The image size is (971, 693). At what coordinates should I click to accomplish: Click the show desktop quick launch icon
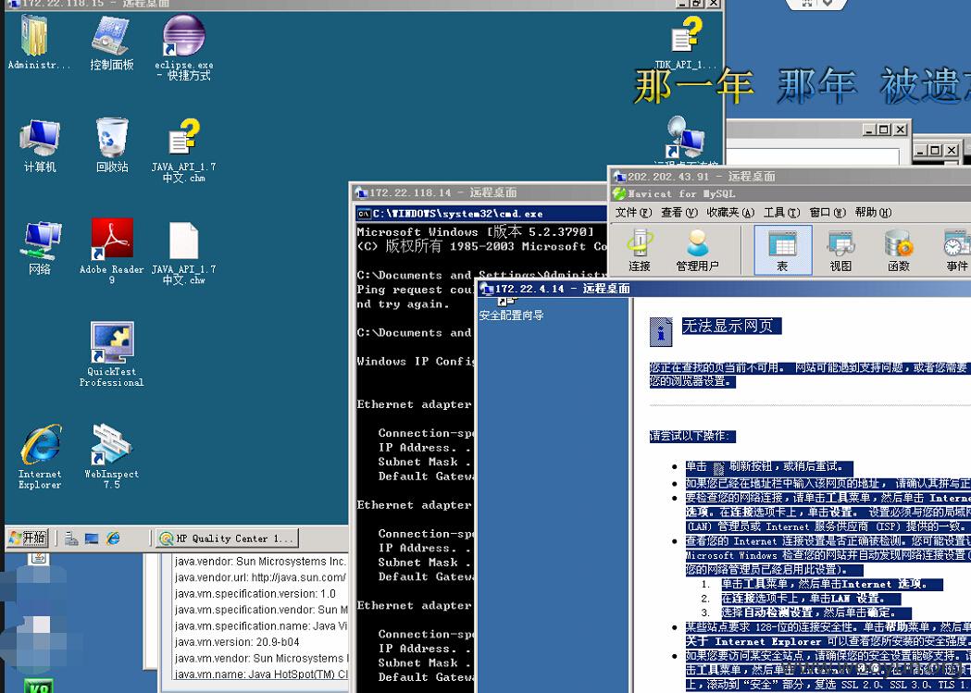[92, 538]
